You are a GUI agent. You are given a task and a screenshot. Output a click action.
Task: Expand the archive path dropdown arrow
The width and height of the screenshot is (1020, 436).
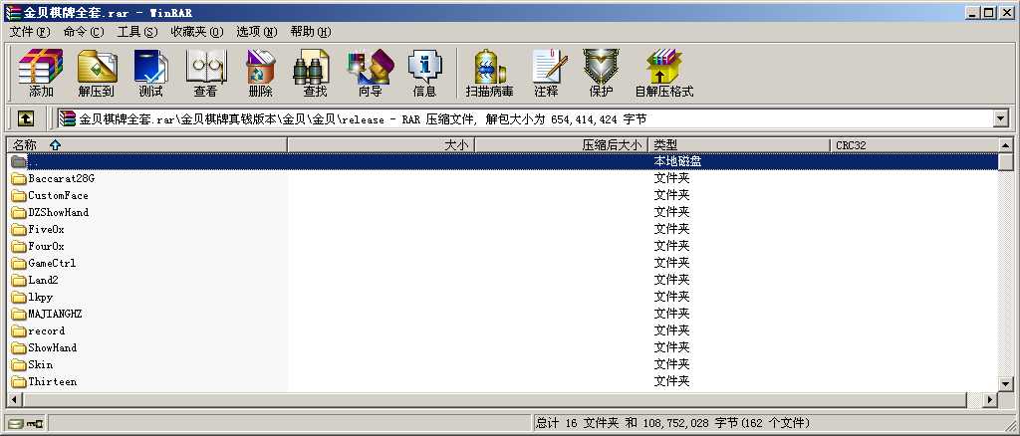coord(1000,118)
